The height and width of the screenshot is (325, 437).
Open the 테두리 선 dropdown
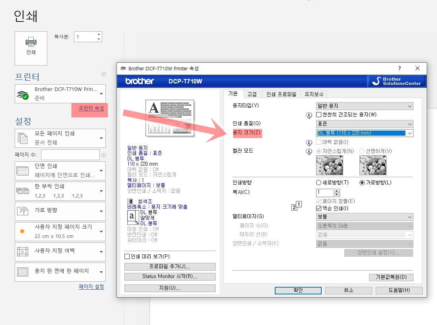click(x=365, y=235)
